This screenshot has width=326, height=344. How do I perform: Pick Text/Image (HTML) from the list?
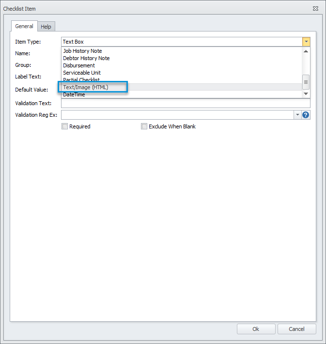tap(182, 87)
